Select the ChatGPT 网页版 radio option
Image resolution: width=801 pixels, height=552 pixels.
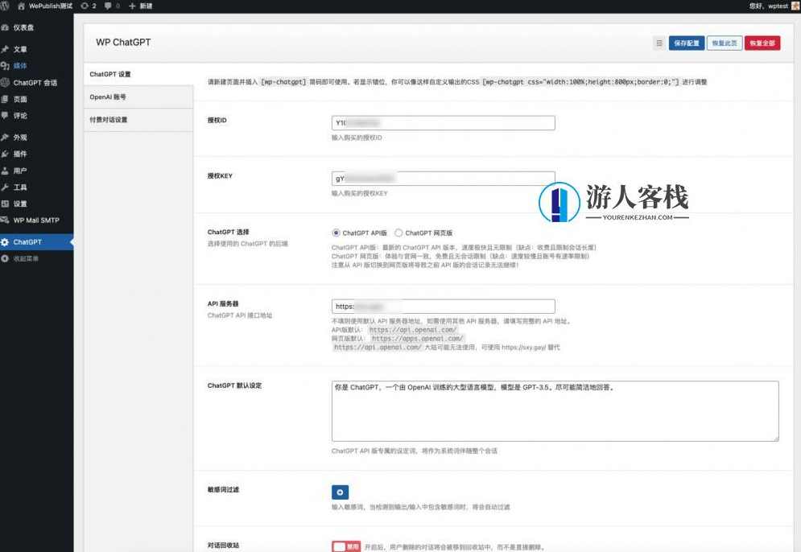pos(399,232)
